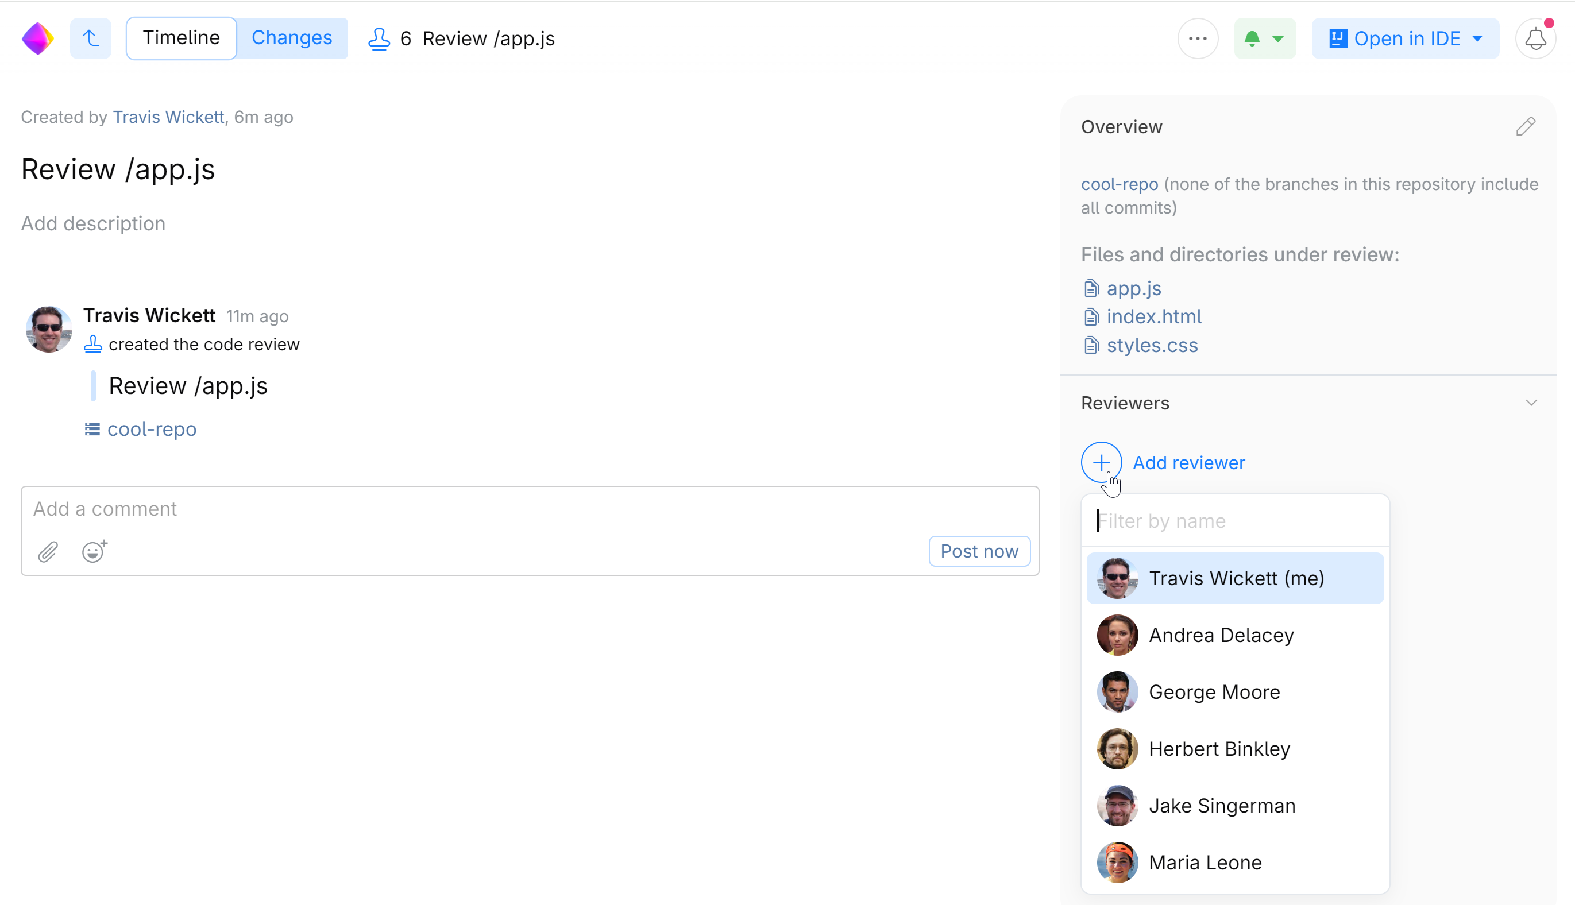Viewport: 1575px width, 905px height.
Task: Click the JetBrains Space logo
Action: [37, 38]
